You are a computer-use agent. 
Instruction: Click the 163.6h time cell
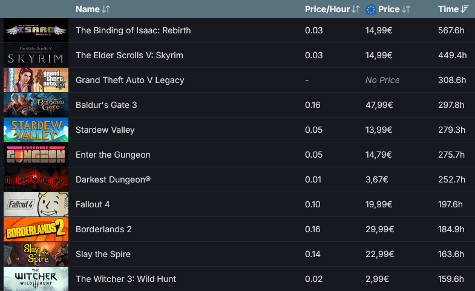coord(451,254)
